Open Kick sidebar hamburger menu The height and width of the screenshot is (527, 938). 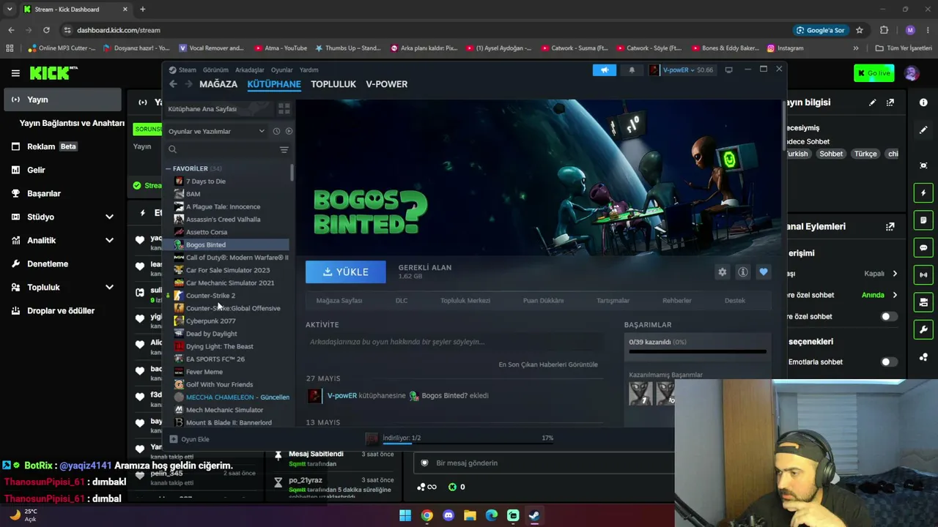(x=15, y=73)
